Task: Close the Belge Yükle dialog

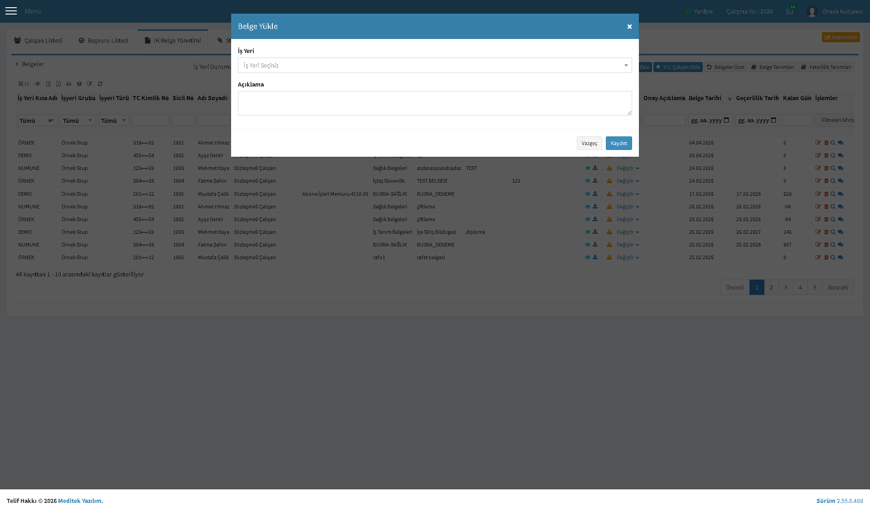Action: point(629,27)
